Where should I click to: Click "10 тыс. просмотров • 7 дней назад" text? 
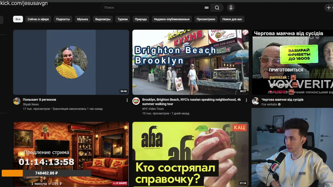tap(166, 113)
